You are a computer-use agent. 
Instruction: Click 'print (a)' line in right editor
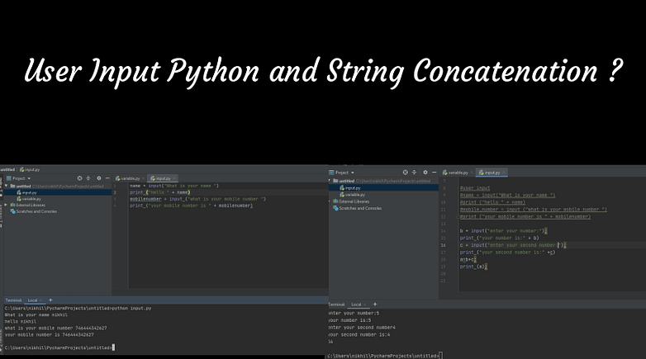pos(473,267)
